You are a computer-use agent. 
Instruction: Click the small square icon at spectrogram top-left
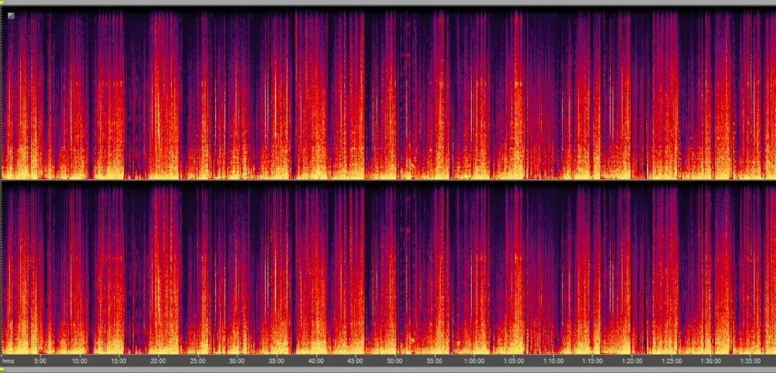coord(11,16)
